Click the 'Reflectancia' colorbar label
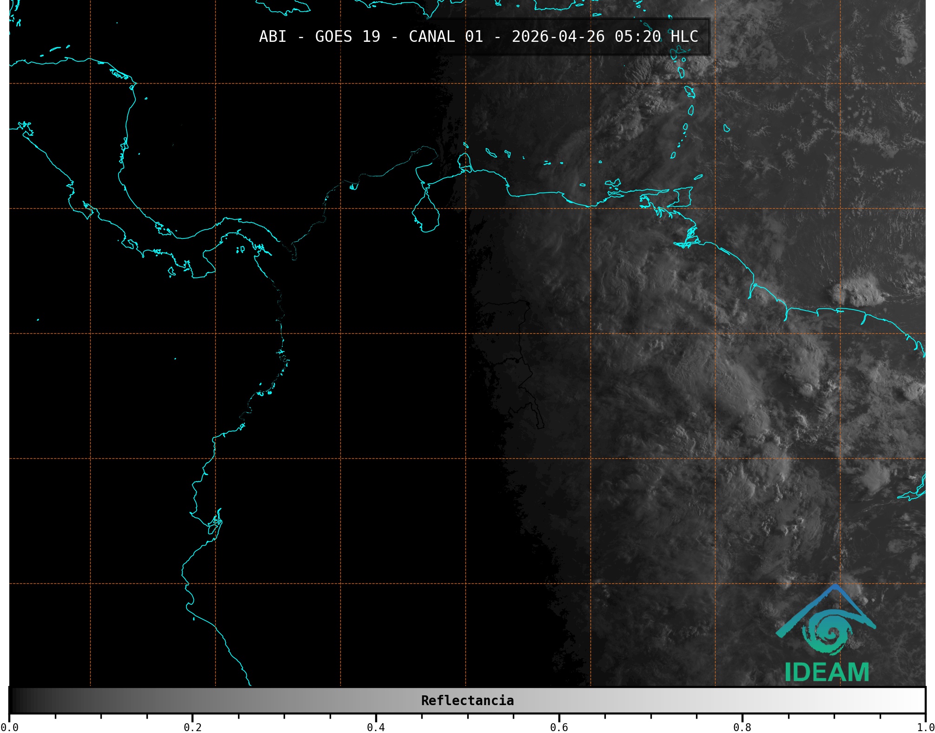The height and width of the screenshot is (733, 935). [x=467, y=700]
